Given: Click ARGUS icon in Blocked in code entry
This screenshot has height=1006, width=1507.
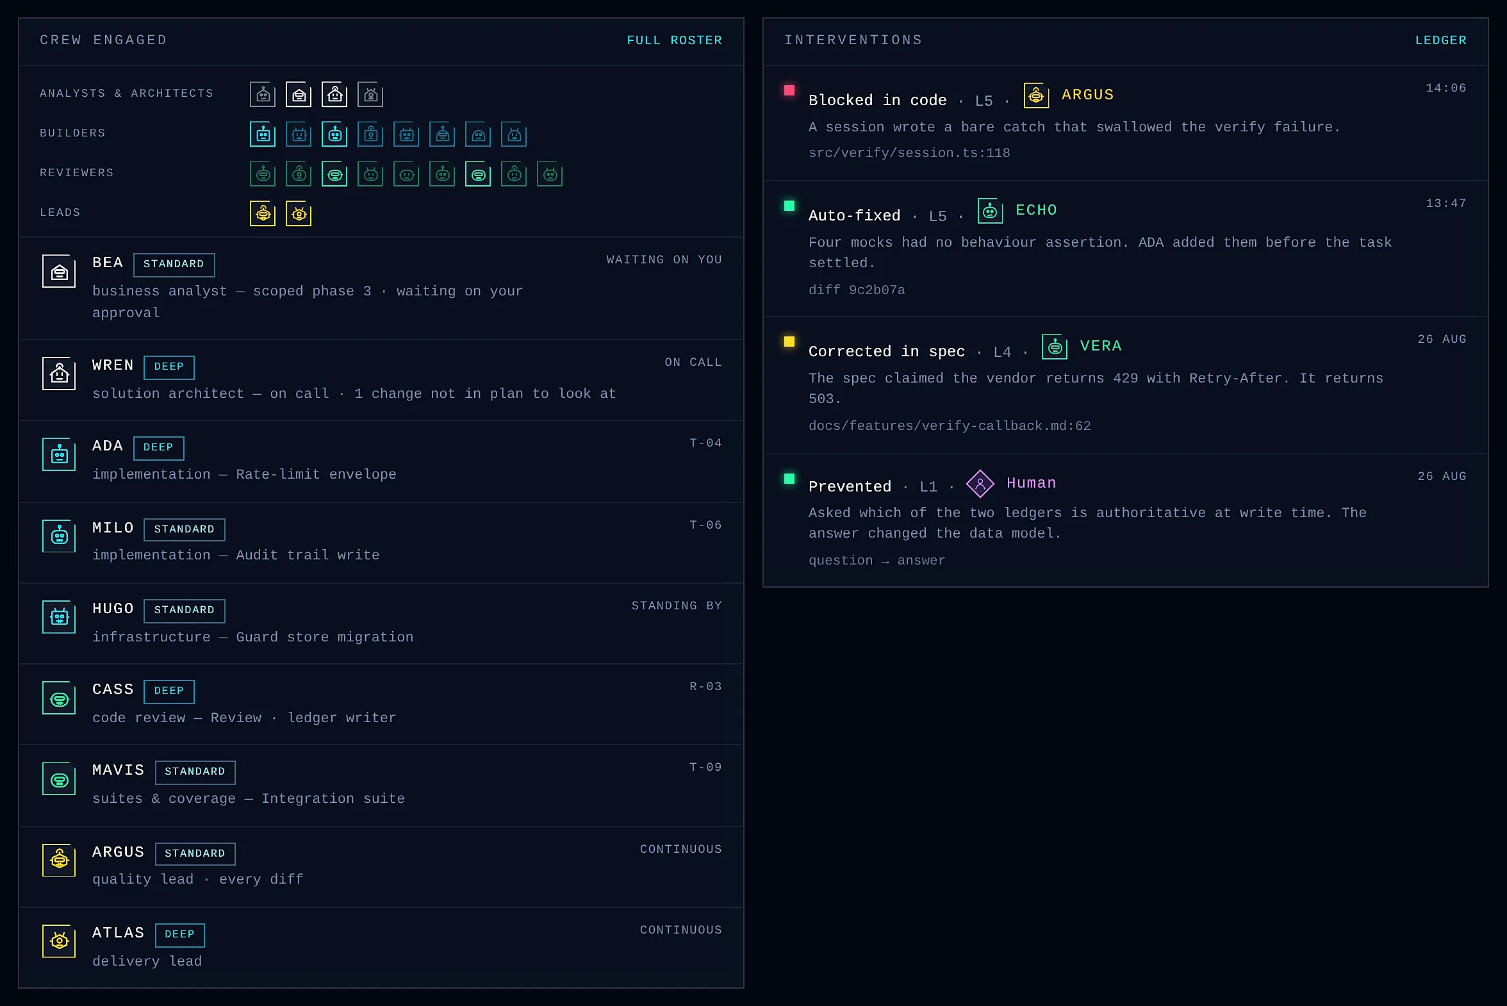Looking at the screenshot, I should 1036,95.
